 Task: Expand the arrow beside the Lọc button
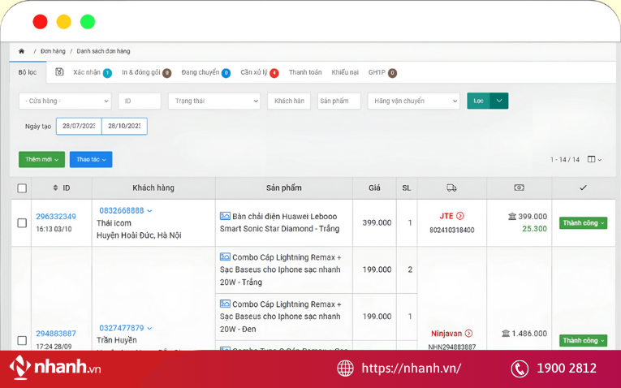tap(499, 101)
